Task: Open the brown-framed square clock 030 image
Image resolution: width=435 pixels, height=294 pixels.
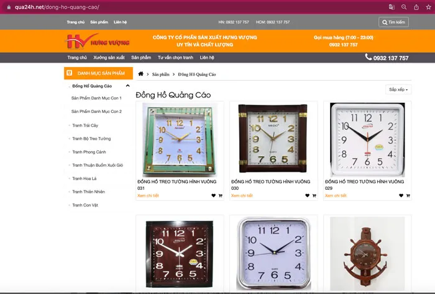Action: (x=273, y=138)
